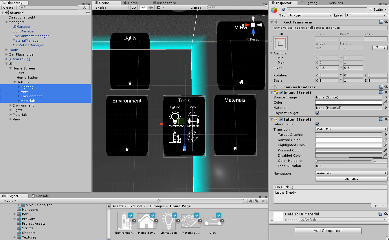The image size is (389, 240).
Task: Toggle scene audio speaker icon
Action: click(151, 8)
